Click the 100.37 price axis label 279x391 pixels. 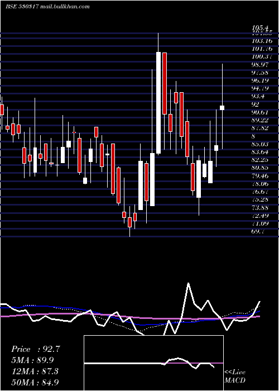pyautogui.click(x=262, y=57)
